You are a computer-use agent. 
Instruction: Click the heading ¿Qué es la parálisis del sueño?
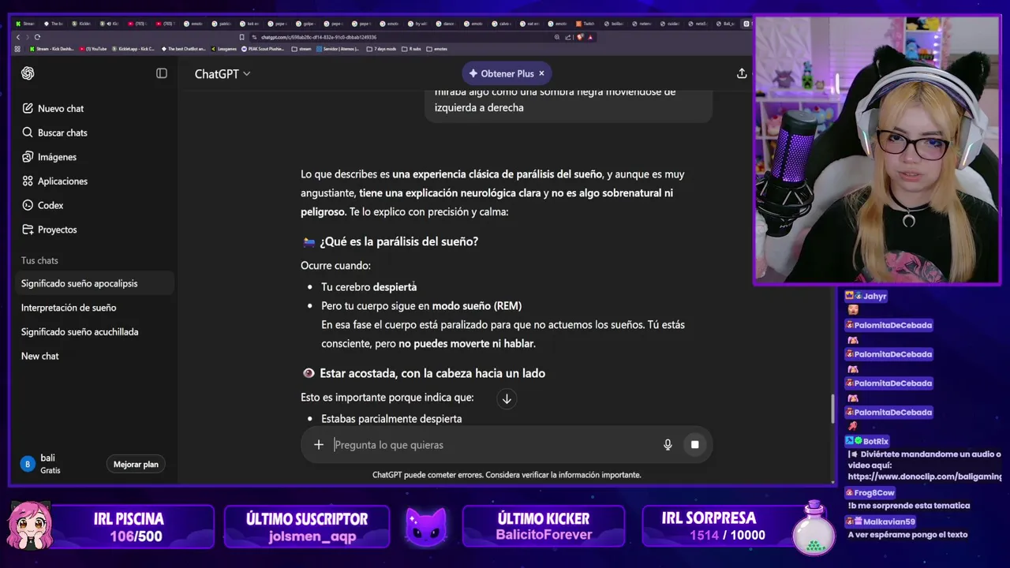398,241
